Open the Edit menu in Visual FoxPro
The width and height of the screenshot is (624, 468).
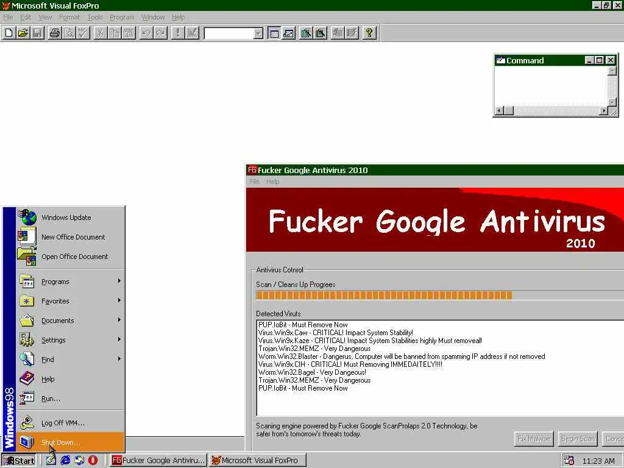pyautogui.click(x=26, y=17)
